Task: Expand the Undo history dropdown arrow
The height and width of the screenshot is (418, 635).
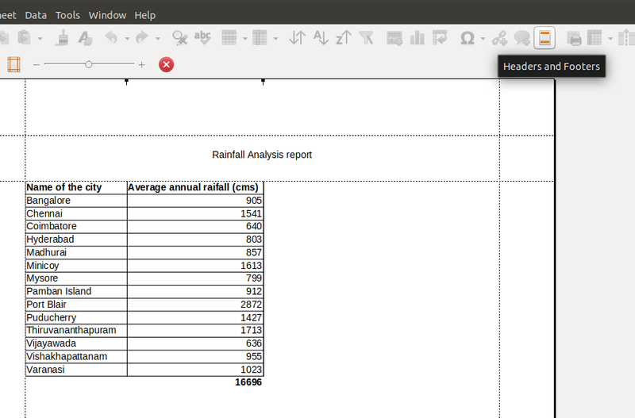Action: (x=127, y=39)
